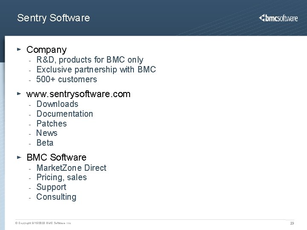The width and height of the screenshot is (307, 230).
Task: Open the www.sentrysoftware.com link text
Action: (78, 94)
